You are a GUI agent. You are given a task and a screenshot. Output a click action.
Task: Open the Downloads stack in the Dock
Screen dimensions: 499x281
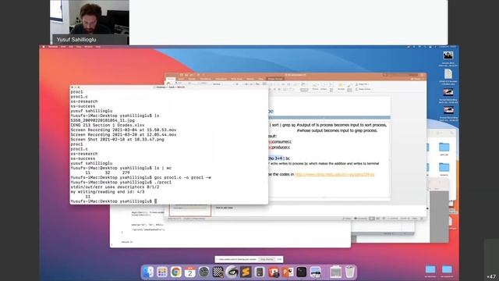click(335, 272)
